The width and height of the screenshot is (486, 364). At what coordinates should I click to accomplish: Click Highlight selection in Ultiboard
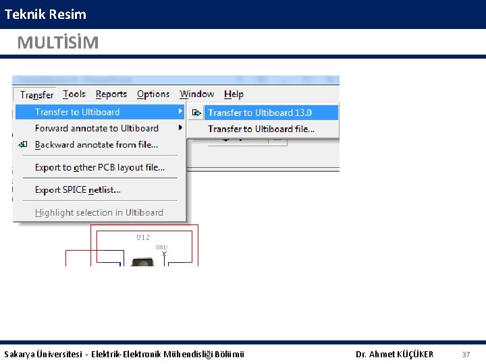pos(100,212)
